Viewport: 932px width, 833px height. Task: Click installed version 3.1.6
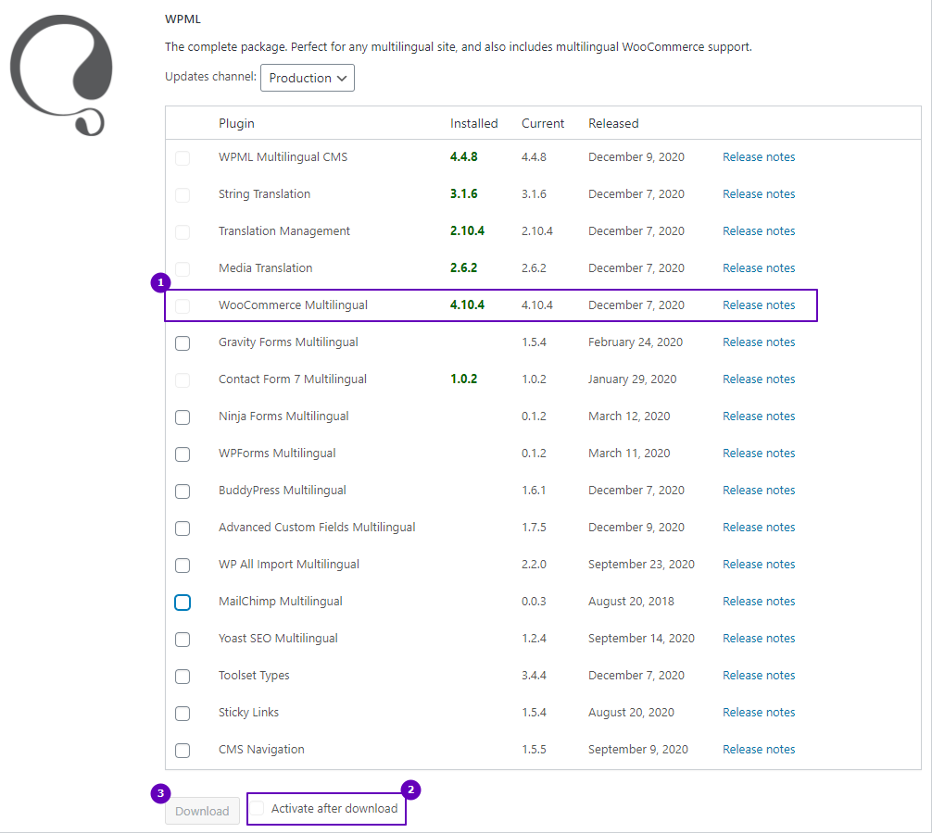coord(463,193)
